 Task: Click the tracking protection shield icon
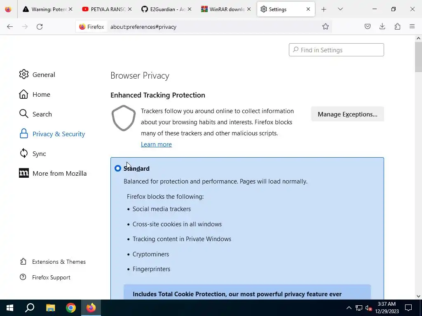click(124, 118)
